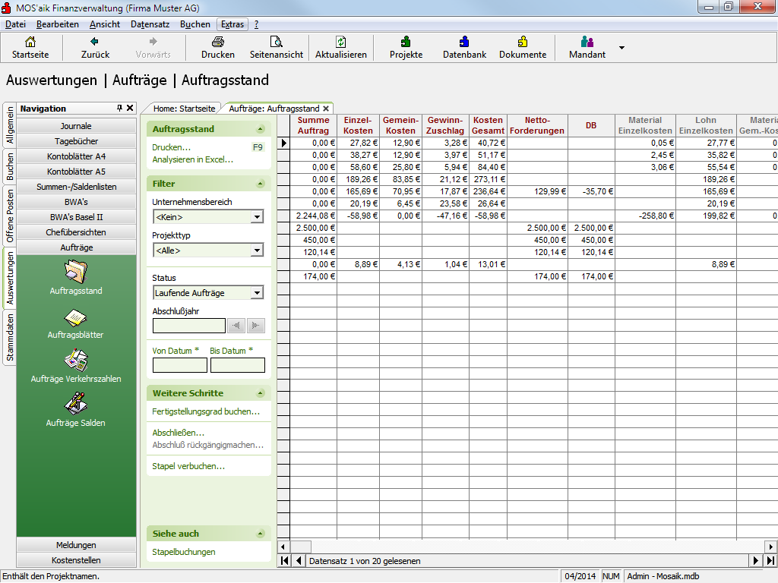
Task: Open the Kostenstellen navigation group
Action: coord(76,559)
